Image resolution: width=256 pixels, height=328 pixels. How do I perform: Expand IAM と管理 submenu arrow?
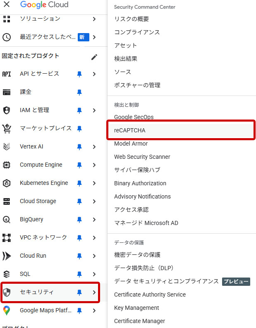click(94, 110)
